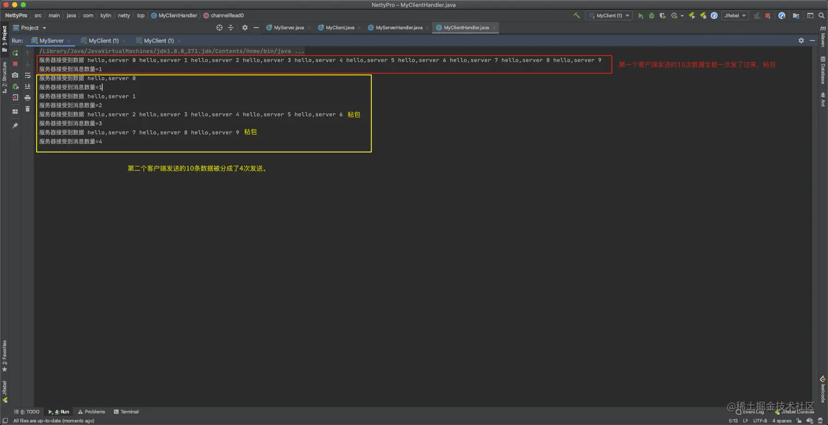Select the second MyClient (1) run tab
The width and height of the screenshot is (828, 425).
tap(158, 40)
